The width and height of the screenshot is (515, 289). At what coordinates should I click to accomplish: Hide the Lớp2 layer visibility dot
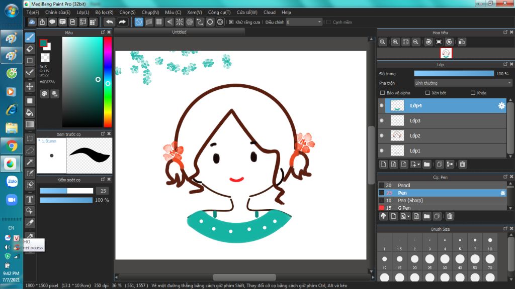coord(382,135)
